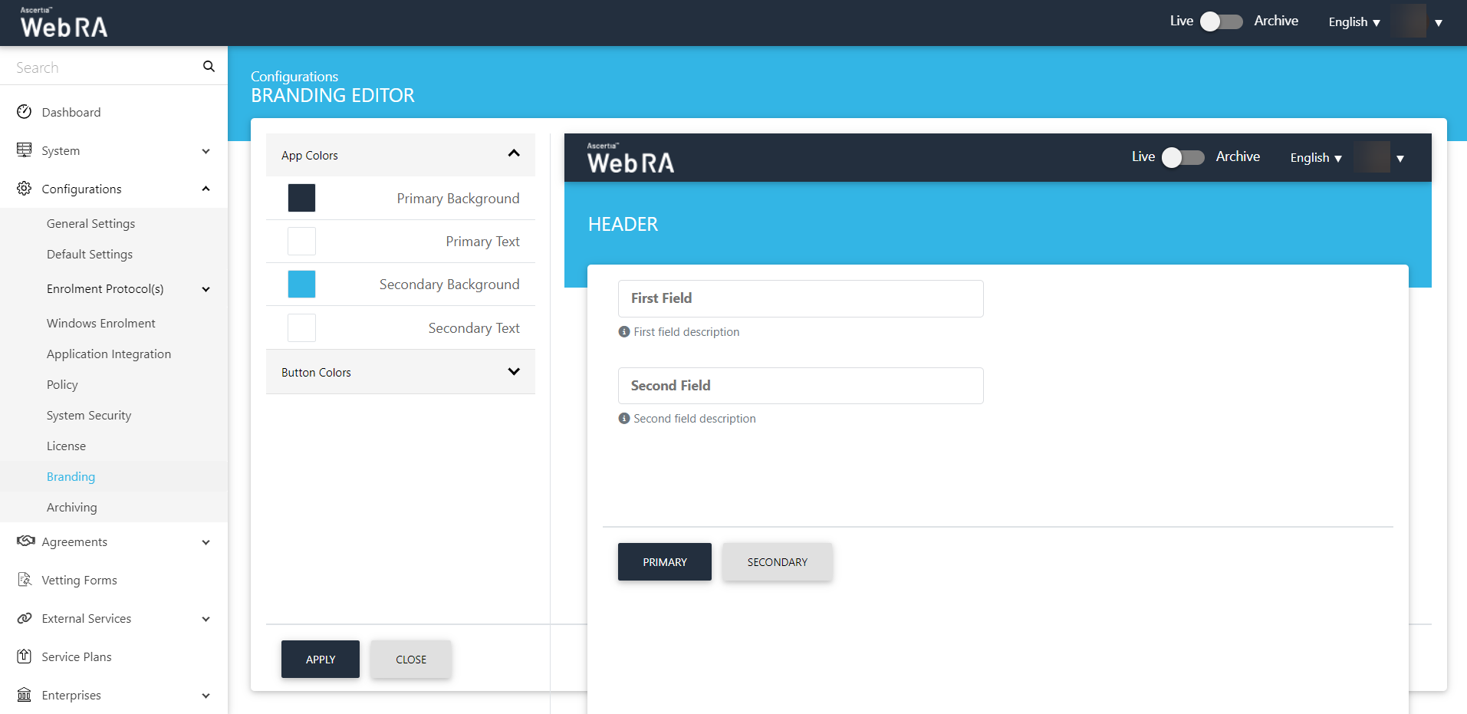Click the BRANDING EDITOR page title
Image resolution: width=1467 pixels, height=714 pixels.
point(333,95)
